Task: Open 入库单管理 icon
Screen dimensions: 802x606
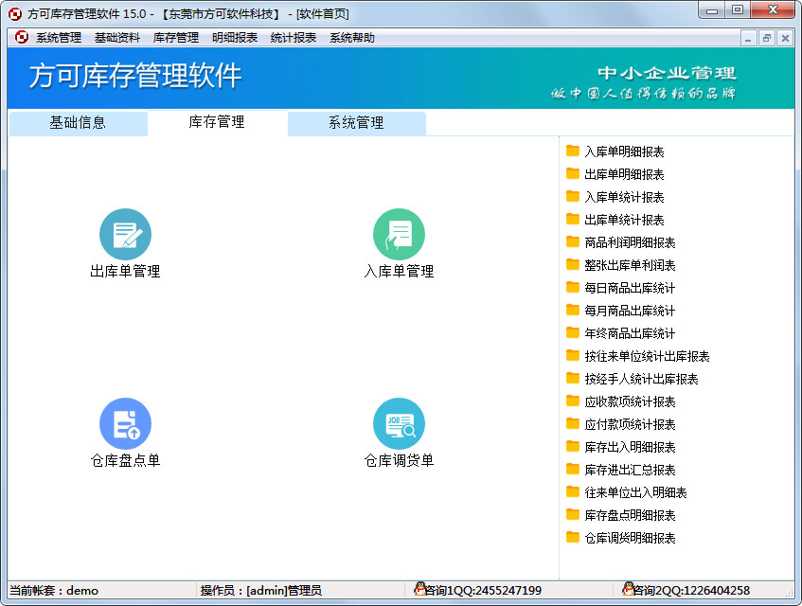Action: (x=399, y=234)
